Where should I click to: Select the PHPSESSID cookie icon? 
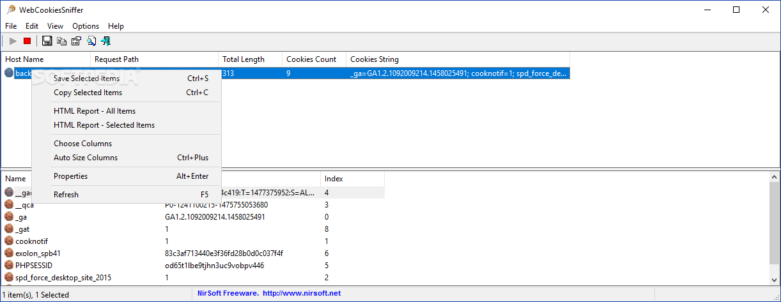tap(10, 265)
